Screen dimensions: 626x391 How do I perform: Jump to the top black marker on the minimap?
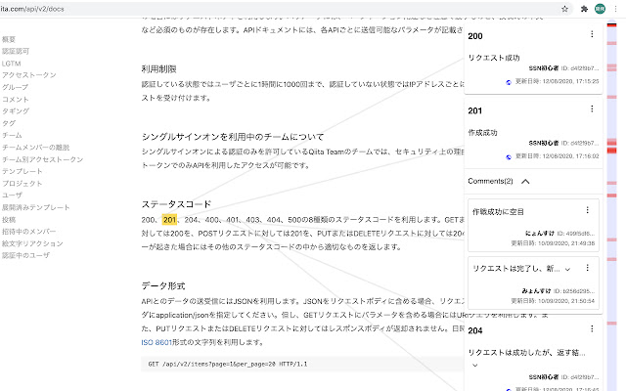coord(611,24)
